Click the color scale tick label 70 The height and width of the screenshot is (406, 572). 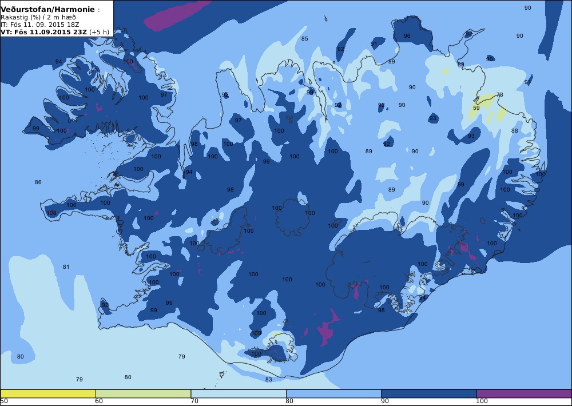(194, 401)
